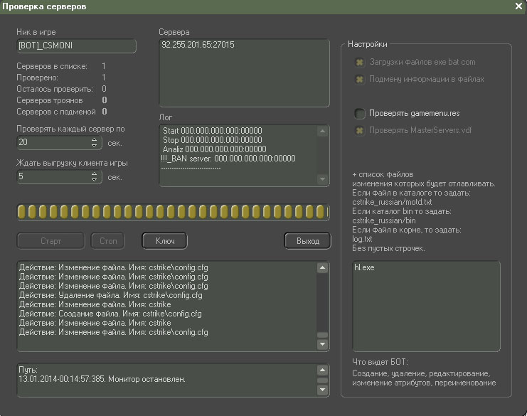The image size is (527, 416).
Task: Click the Старт button
Action: tap(50, 241)
